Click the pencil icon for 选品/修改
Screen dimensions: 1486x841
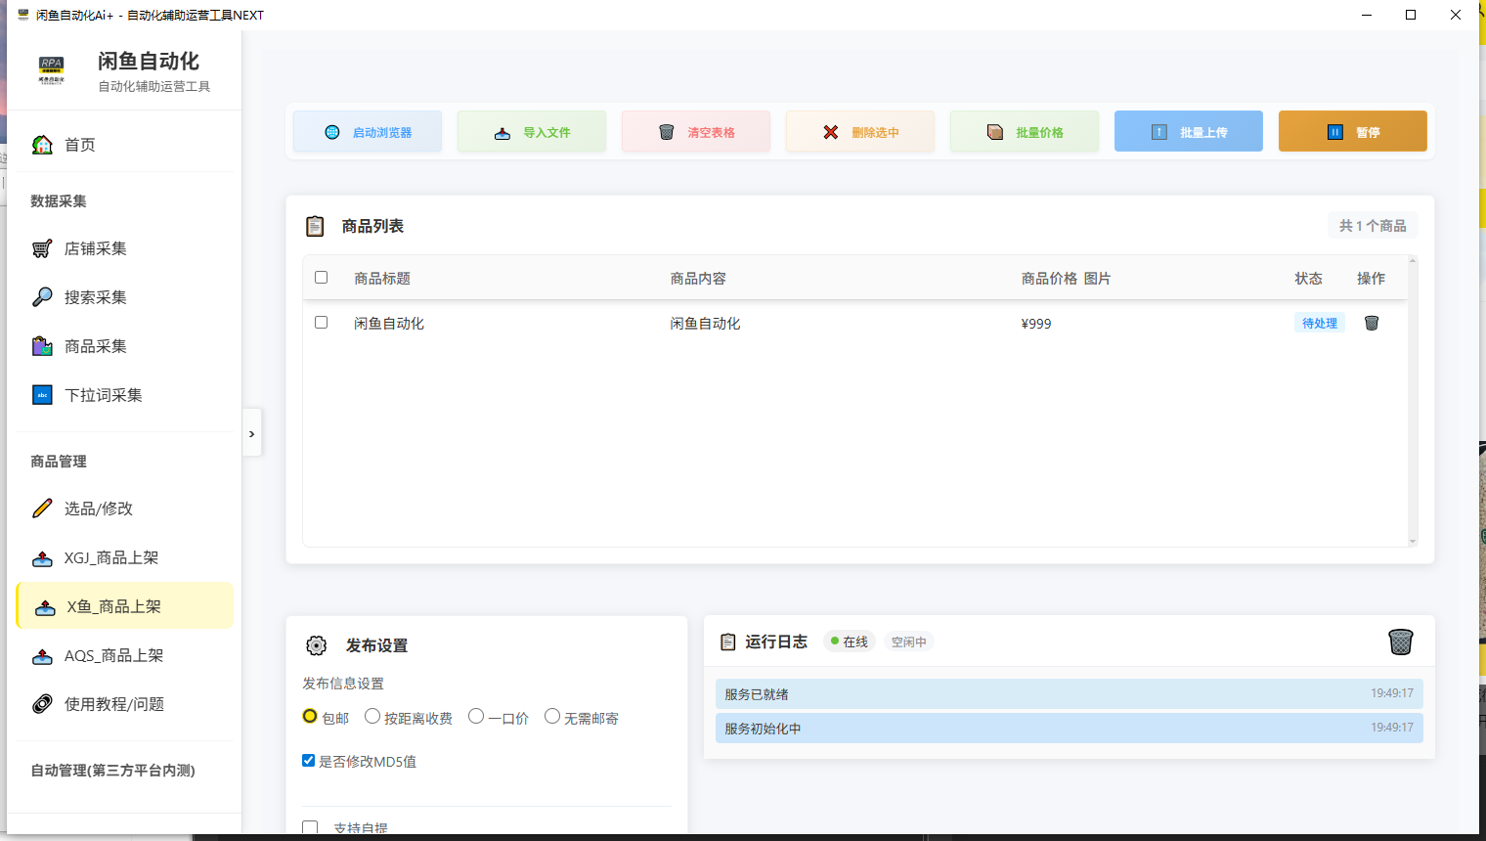(42, 509)
